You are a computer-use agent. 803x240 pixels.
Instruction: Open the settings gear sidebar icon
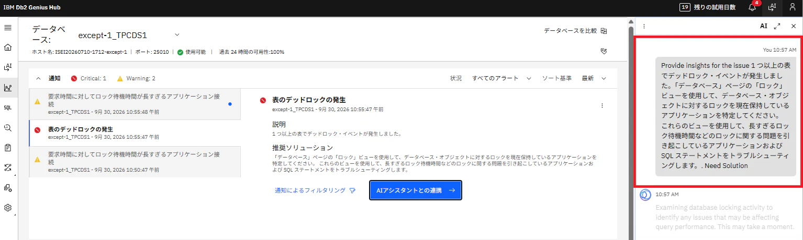click(x=8, y=208)
